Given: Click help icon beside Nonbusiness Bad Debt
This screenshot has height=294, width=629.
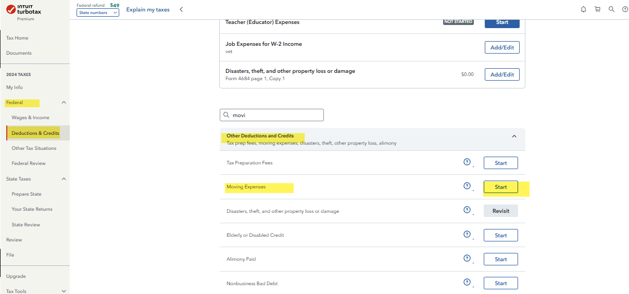Looking at the screenshot, I should pos(467,283).
